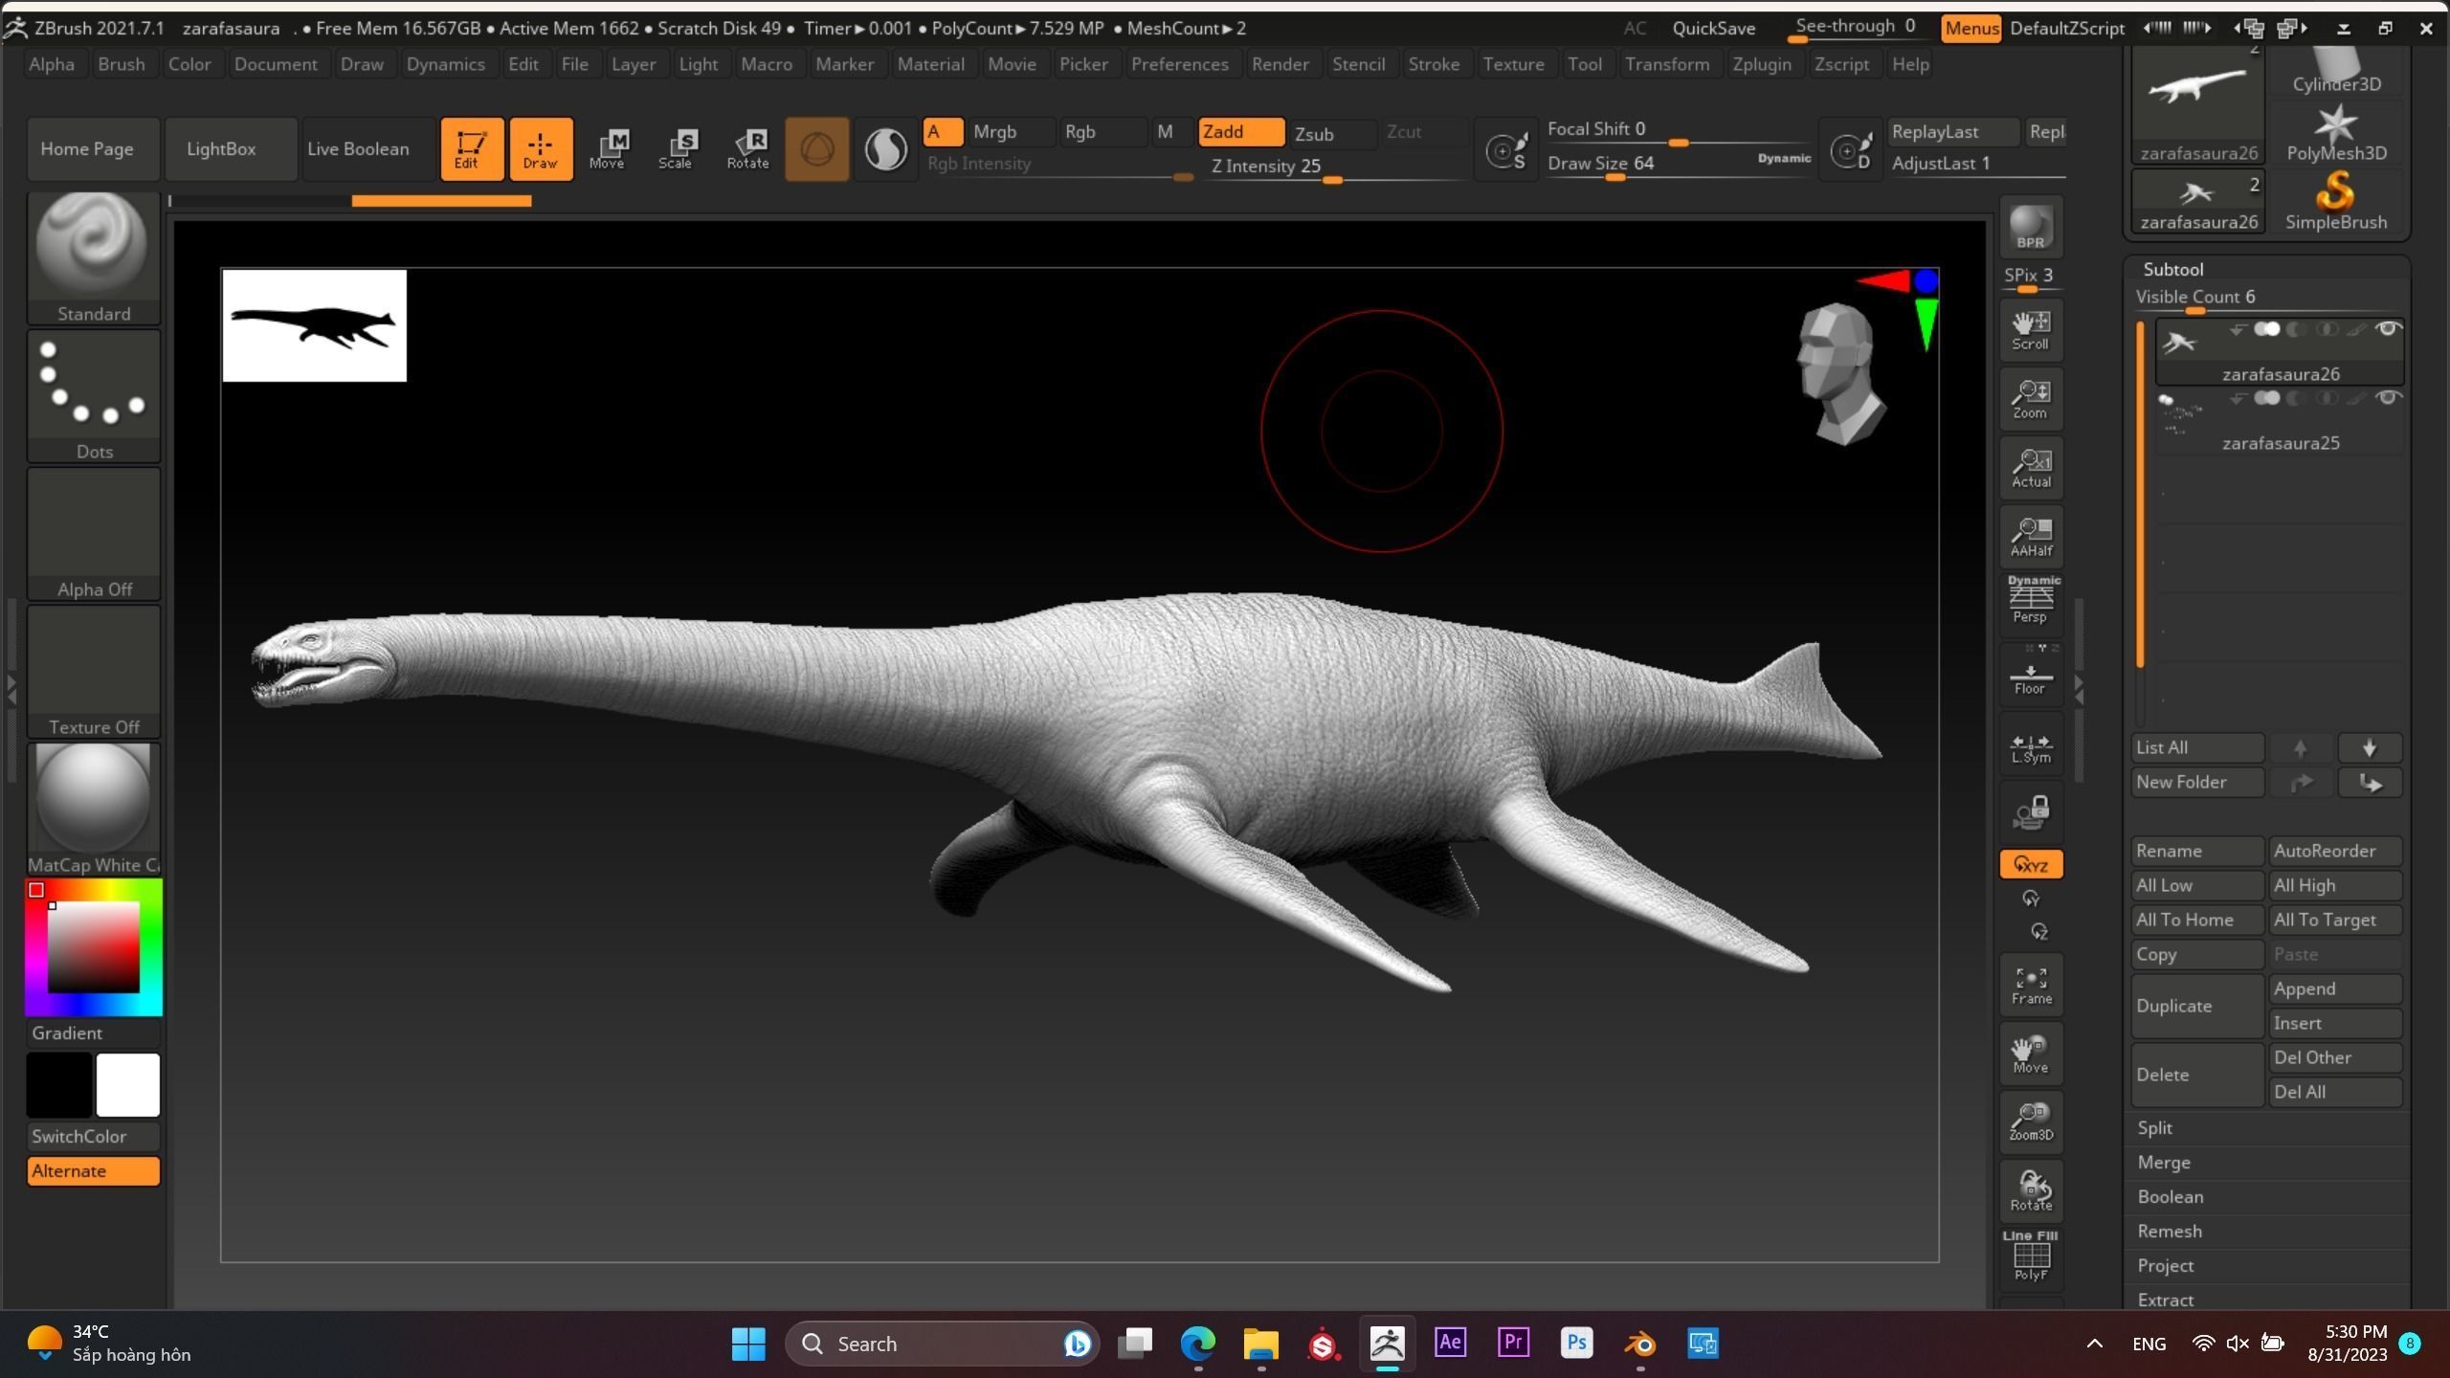The width and height of the screenshot is (2450, 1378).
Task: Enable Mrgb painting mode
Action: tap(1010, 132)
